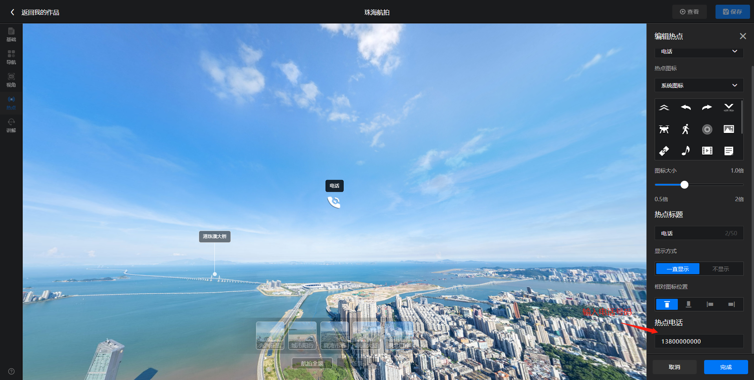The image size is (754, 380).
Task: Click the 港珠澳大桥 hotspot label
Action: pyautogui.click(x=215, y=236)
